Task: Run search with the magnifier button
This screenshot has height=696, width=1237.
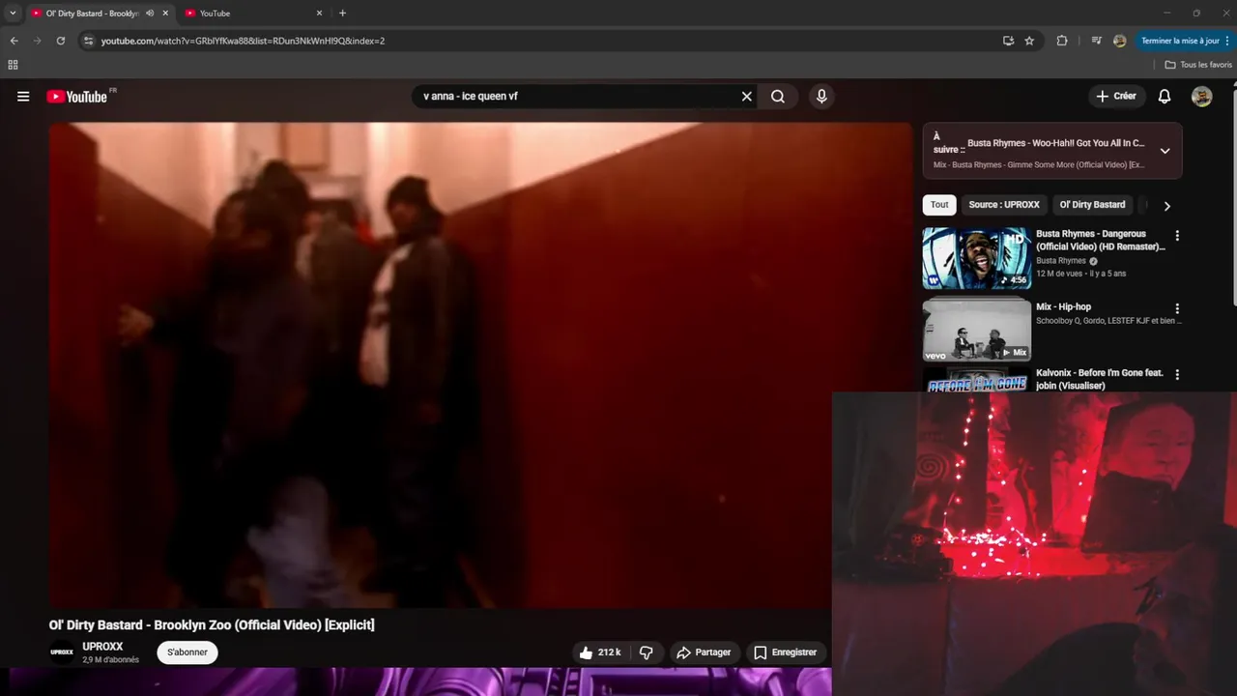Action: [x=778, y=97]
